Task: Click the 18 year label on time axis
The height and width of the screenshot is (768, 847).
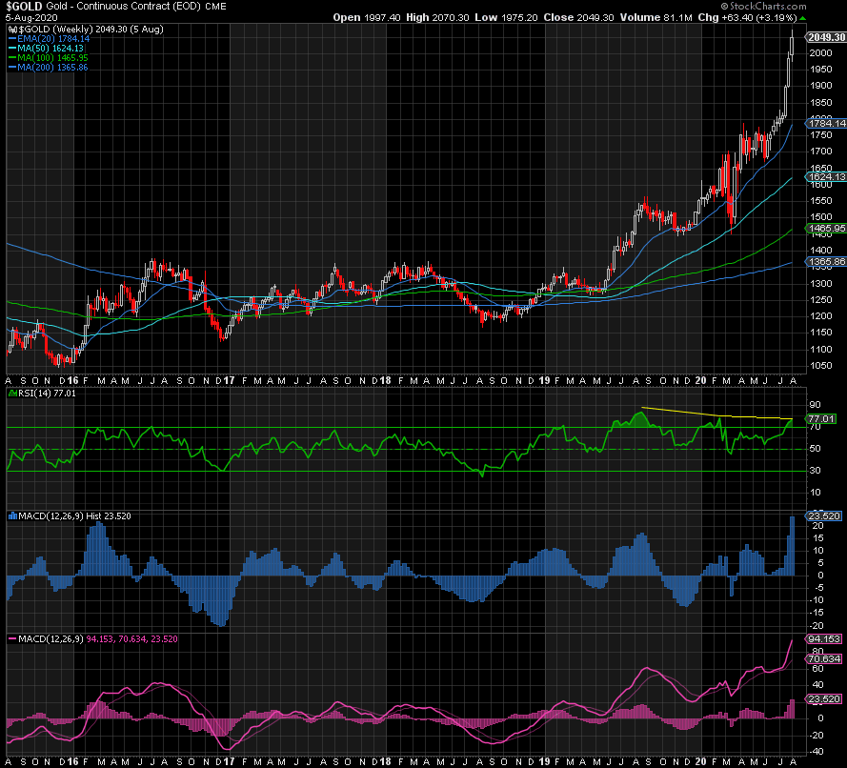Action: coord(384,380)
